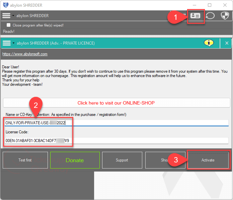Screen dimensions: 233x200
Task: Enable Close program after file(s) wiped checkbox
Action: [x=9, y=25]
